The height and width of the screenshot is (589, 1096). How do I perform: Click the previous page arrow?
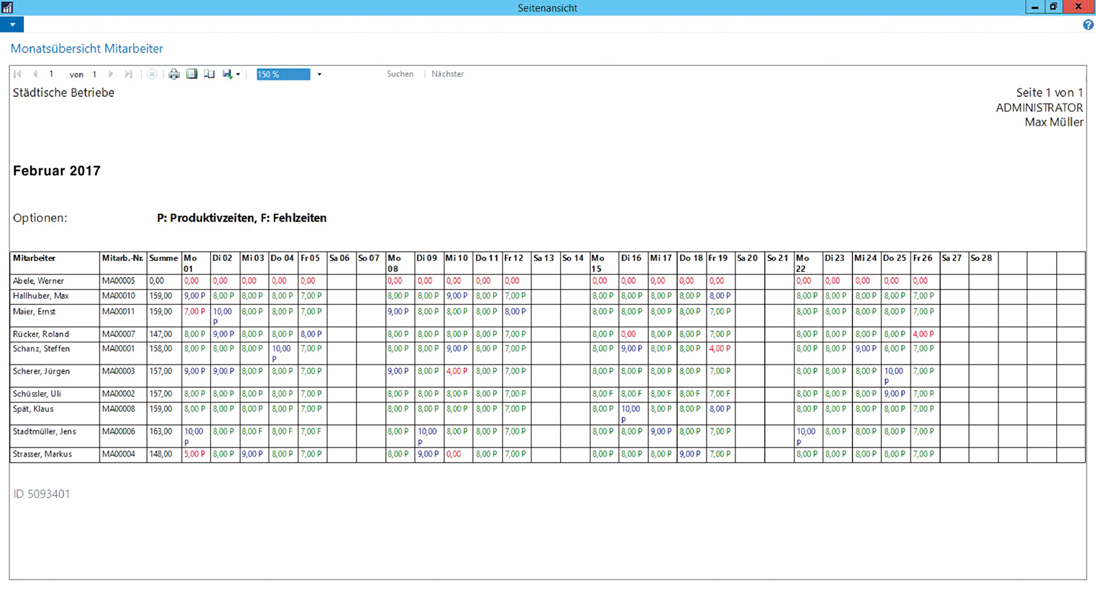pyautogui.click(x=35, y=74)
